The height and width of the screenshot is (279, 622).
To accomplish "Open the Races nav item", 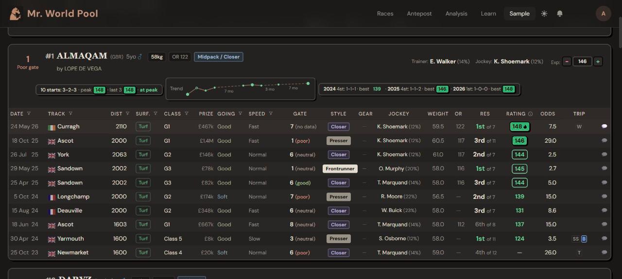I will [385, 14].
